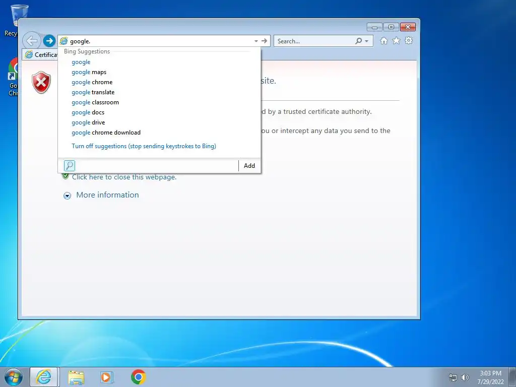The height and width of the screenshot is (387, 516).
Task: Choose the 'google drive' suggestion
Action: point(88,122)
